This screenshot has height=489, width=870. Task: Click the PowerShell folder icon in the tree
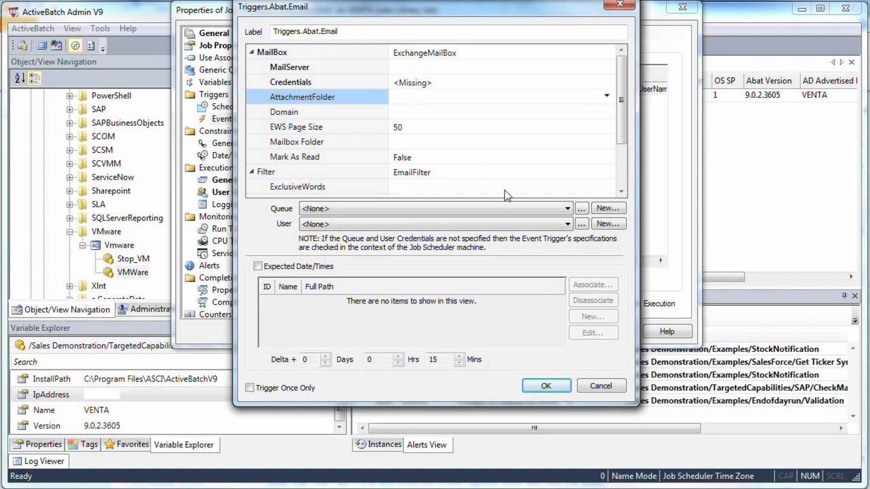coord(83,95)
